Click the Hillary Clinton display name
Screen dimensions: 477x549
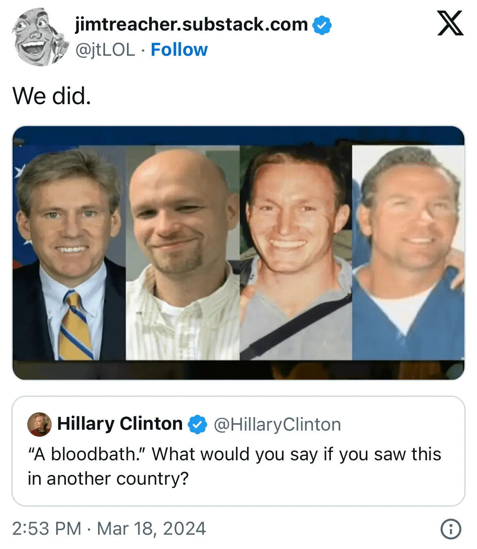(x=120, y=424)
